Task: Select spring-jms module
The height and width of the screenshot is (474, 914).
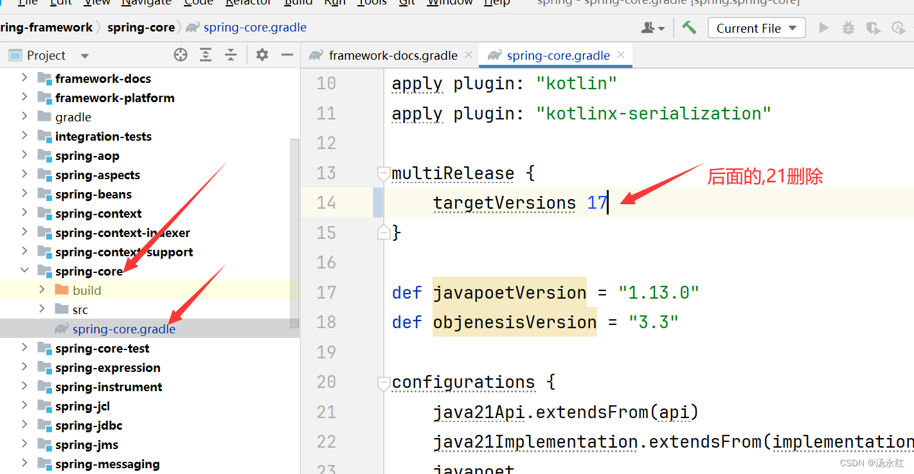Action: tap(87, 444)
